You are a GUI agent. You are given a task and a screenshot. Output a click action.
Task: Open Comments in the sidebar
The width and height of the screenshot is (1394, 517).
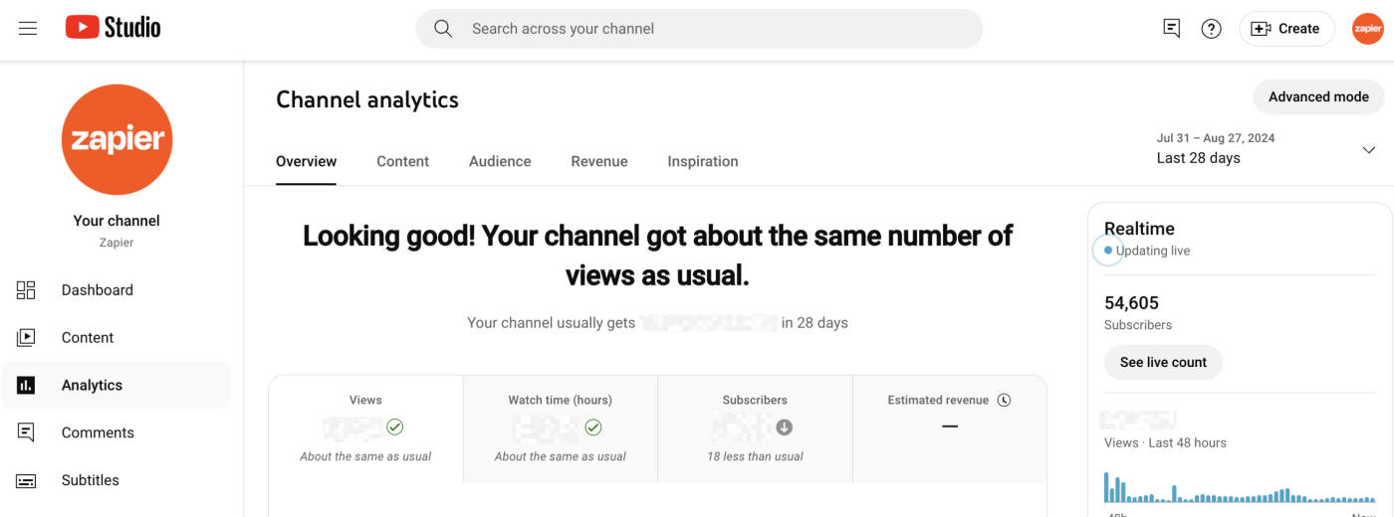coord(116,432)
